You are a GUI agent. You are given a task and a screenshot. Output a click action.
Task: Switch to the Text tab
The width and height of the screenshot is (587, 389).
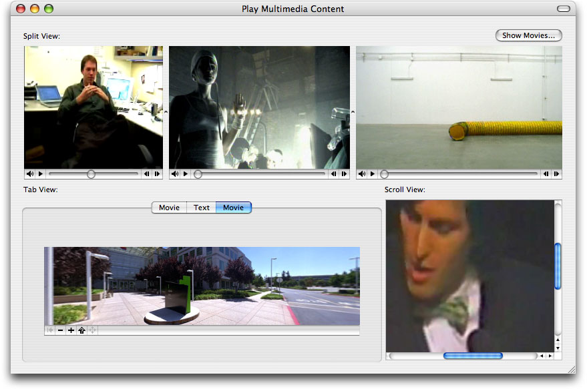201,208
